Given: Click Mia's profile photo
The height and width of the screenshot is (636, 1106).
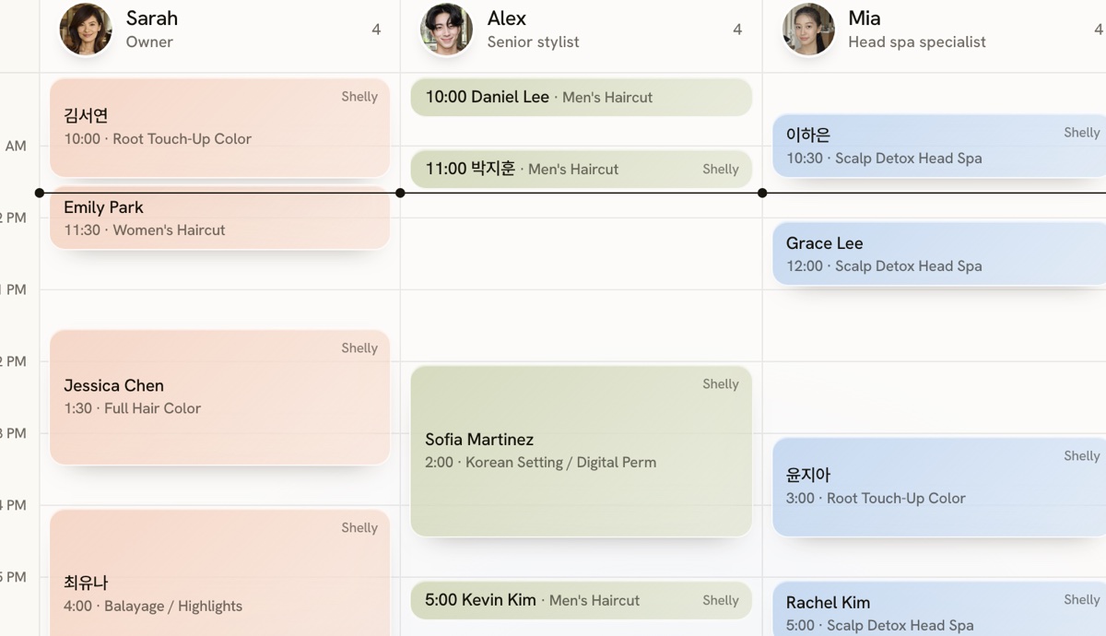Looking at the screenshot, I should click(x=808, y=29).
